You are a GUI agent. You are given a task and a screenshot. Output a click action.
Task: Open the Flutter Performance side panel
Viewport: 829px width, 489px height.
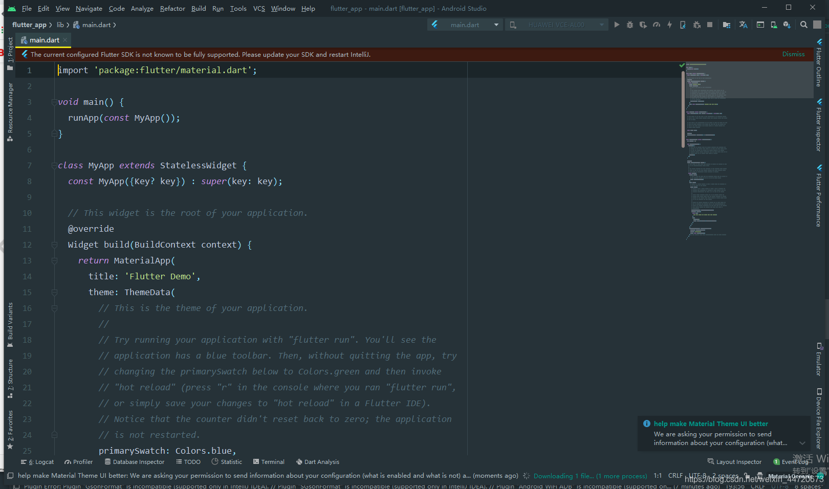(819, 196)
